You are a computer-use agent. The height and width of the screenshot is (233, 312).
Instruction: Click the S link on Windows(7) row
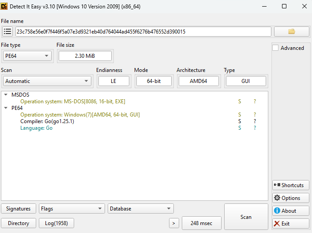(240, 115)
